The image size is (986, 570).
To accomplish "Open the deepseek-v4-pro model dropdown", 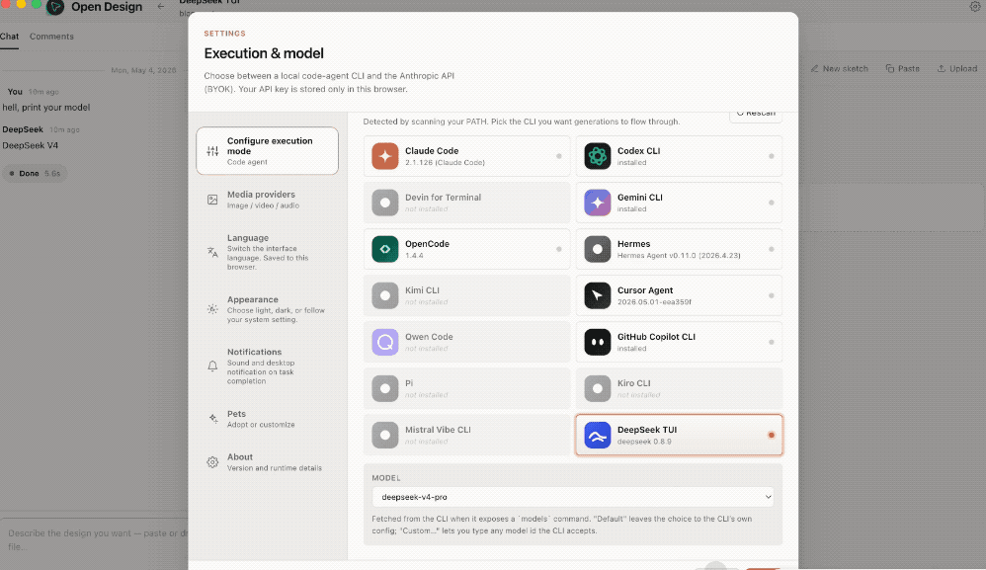I will 573,497.
